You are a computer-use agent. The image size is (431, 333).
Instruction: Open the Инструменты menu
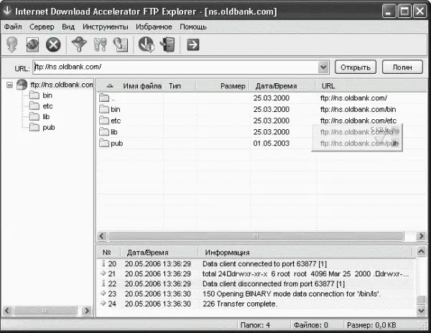pos(106,27)
